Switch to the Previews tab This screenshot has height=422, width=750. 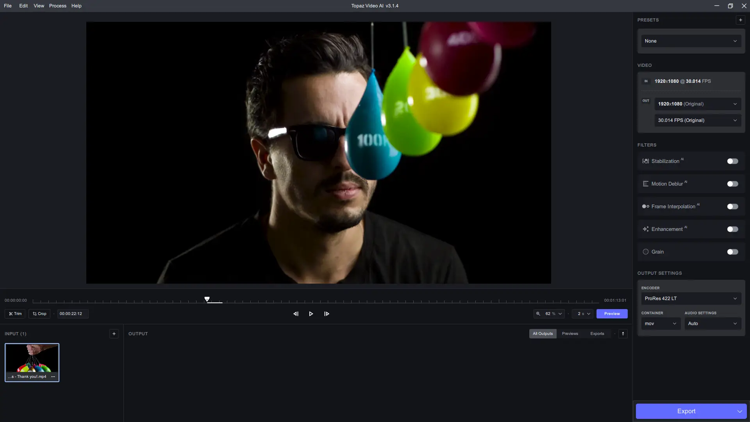click(570, 334)
